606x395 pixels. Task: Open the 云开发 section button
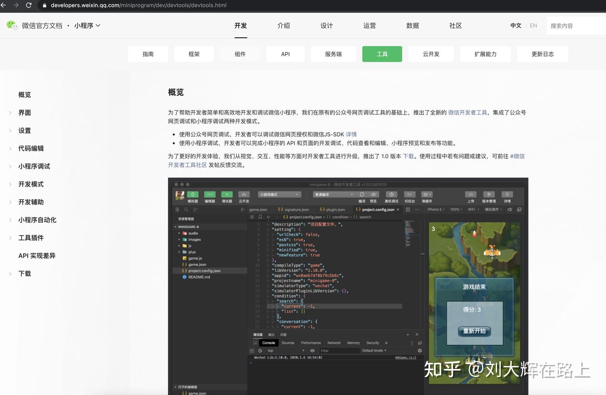pyautogui.click(x=431, y=54)
